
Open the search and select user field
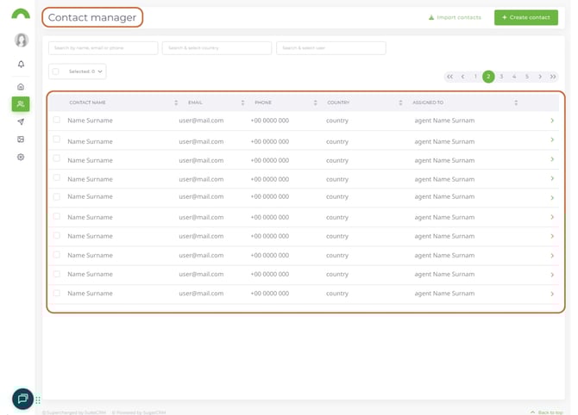pyautogui.click(x=331, y=48)
